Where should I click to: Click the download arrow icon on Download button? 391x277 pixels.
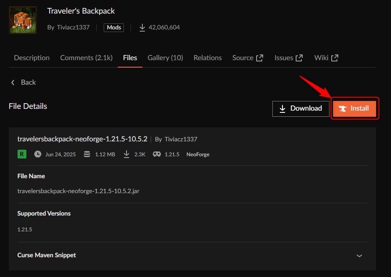(282, 109)
